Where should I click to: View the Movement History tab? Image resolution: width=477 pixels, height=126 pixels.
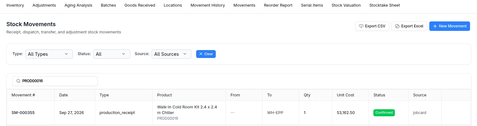[x=208, y=5]
